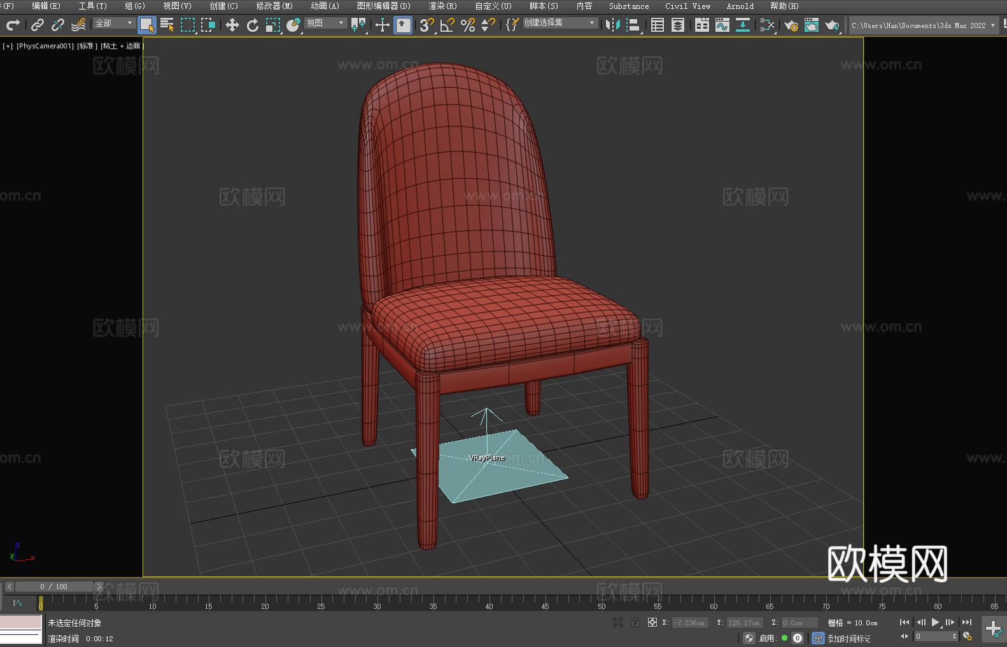
Task: Choose the Rectangular Selection Region tool
Action: 188,25
